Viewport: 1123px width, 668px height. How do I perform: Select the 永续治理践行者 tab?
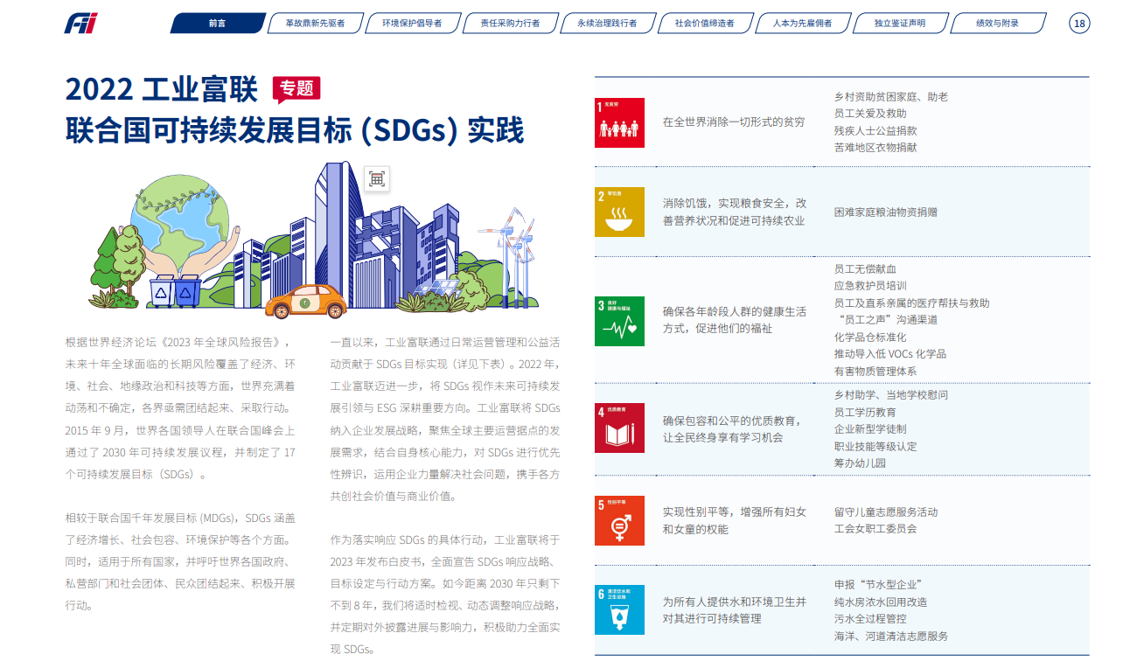click(x=607, y=24)
